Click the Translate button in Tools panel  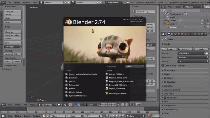point(13,12)
